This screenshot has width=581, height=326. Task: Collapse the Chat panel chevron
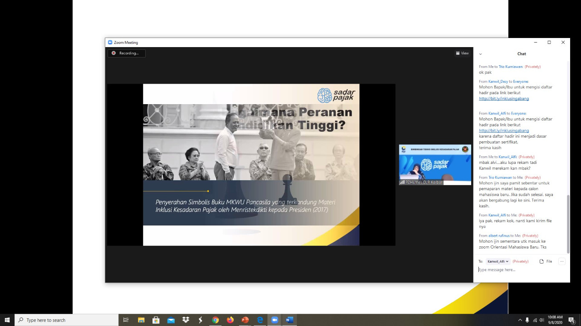pos(480,54)
